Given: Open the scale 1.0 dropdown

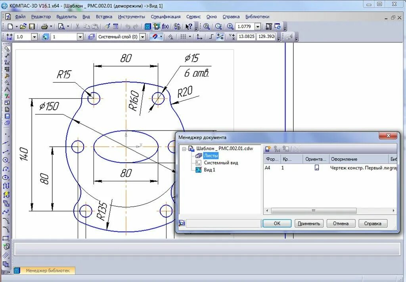Looking at the screenshot, I should point(34,37).
